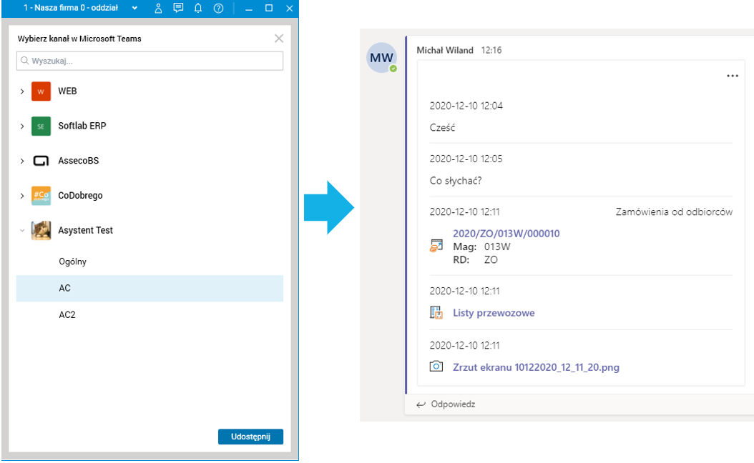
Task: Open the help question mark icon
Action: [x=218, y=8]
